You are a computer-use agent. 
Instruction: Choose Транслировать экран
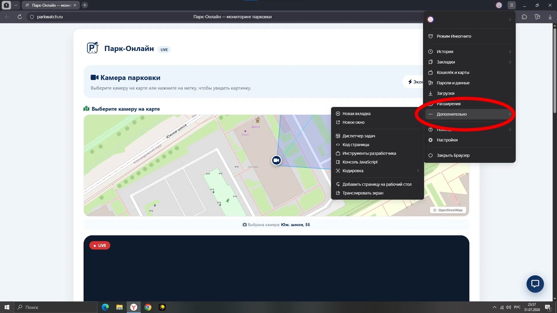click(x=377, y=193)
